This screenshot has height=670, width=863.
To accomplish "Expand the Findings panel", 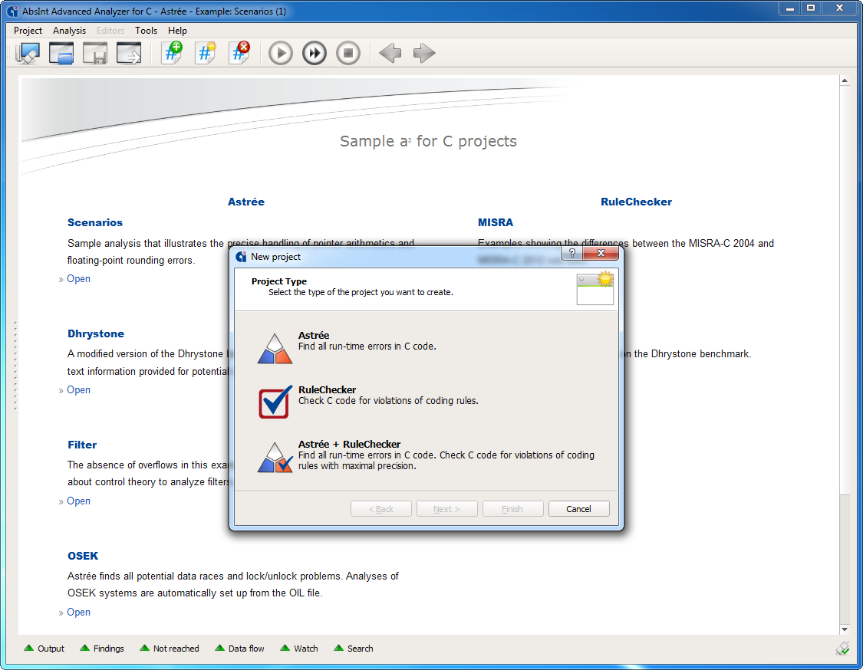I will pyautogui.click(x=102, y=649).
